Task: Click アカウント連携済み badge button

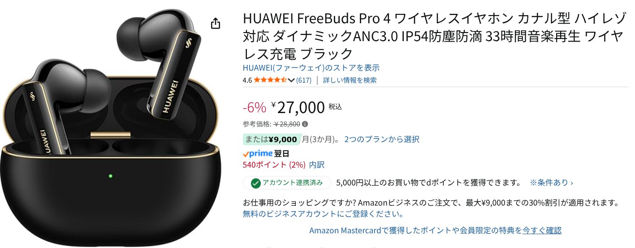Action: pyautogui.click(x=287, y=183)
